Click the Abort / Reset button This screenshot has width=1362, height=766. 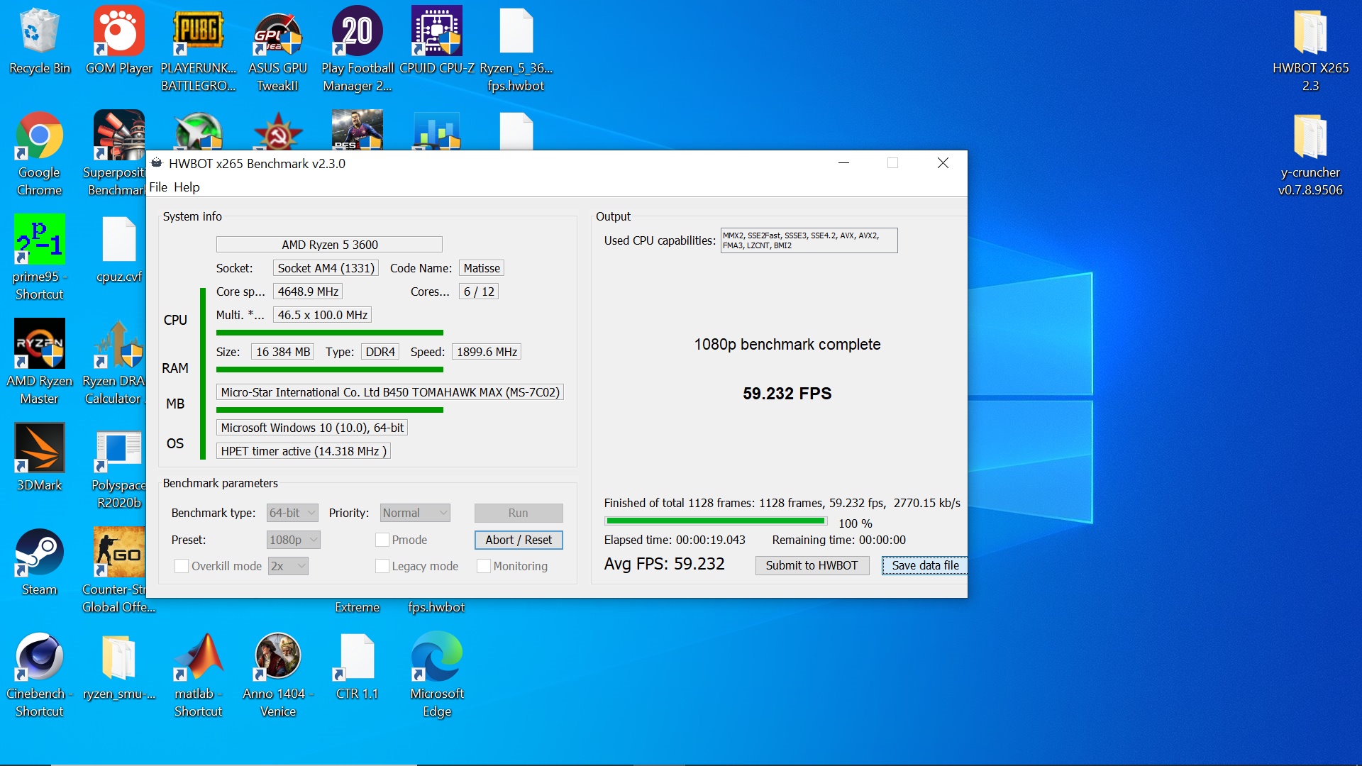tap(519, 540)
